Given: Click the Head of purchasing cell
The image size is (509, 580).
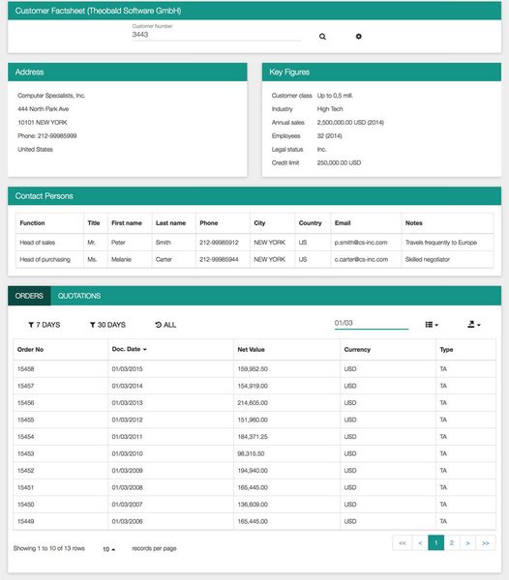Looking at the screenshot, I should [x=45, y=259].
